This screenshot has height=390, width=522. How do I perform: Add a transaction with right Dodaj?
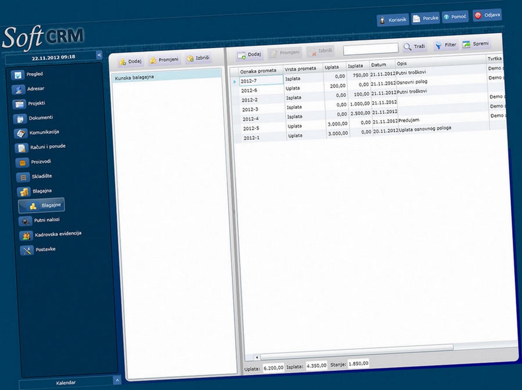[x=249, y=54]
